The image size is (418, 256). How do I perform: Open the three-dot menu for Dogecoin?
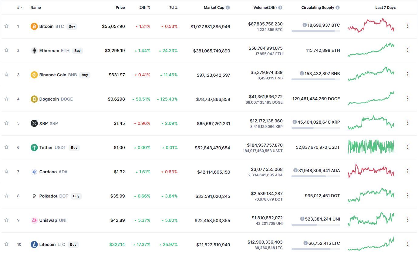(x=408, y=98)
